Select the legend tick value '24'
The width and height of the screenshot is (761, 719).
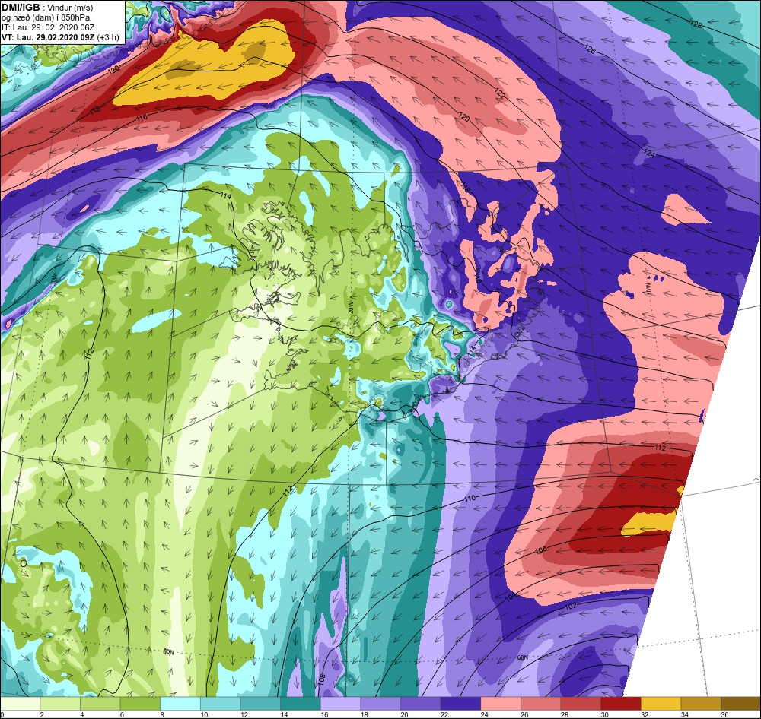coord(484,714)
